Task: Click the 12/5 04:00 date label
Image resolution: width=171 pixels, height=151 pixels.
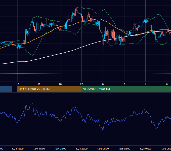Action: point(146,148)
